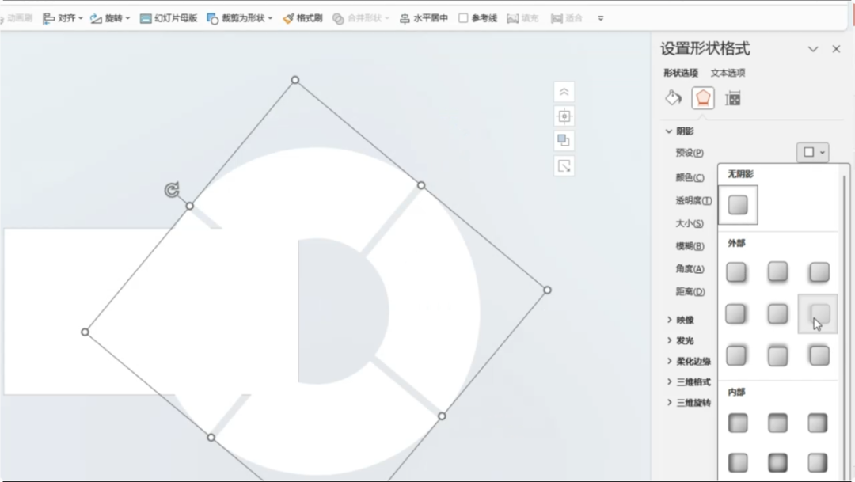The height and width of the screenshot is (482, 855).
Task: Switch to the 形状选项 tab
Action: (x=681, y=73)
